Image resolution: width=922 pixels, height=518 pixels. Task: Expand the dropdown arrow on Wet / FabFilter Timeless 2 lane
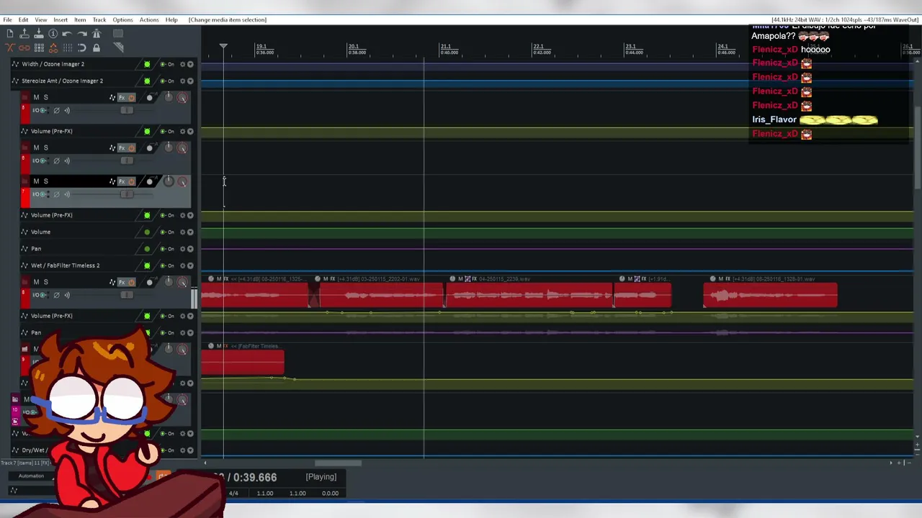pos(190,265)
